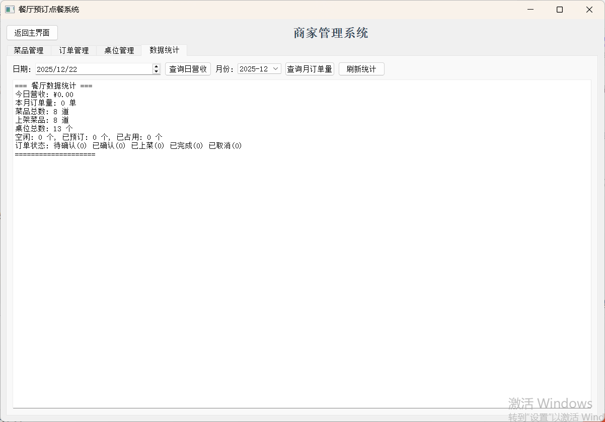Click the 今日营收: ¥0.00 line

point(44,95)
